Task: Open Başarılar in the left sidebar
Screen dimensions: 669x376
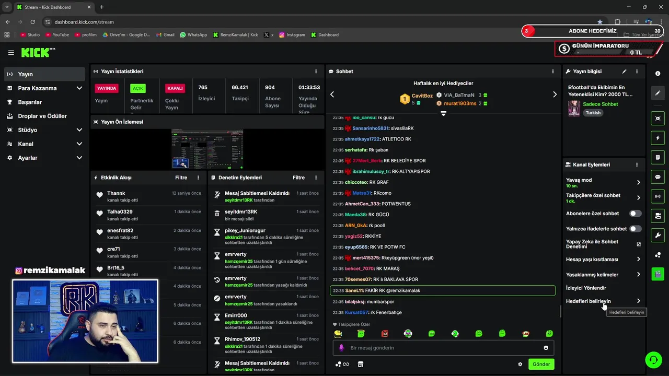Action: click(44, 102)
